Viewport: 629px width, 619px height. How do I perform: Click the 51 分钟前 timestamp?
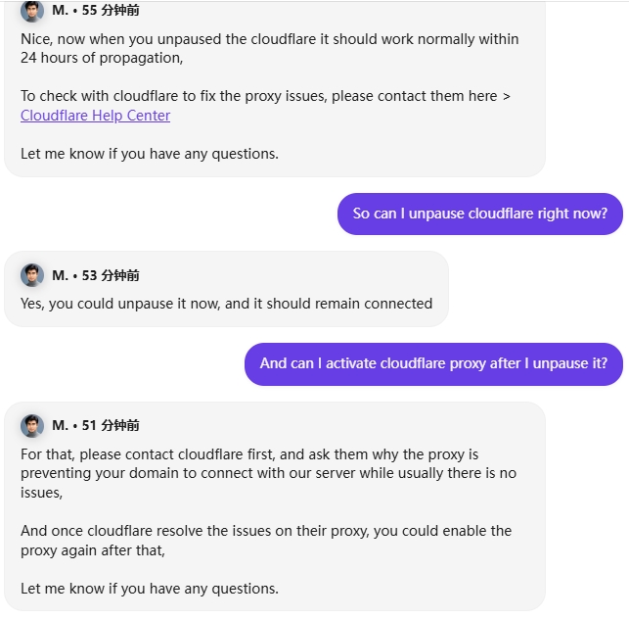111,425
